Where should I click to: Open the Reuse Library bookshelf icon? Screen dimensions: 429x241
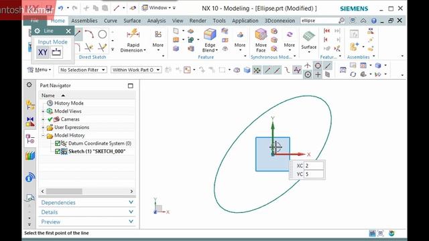30,156
